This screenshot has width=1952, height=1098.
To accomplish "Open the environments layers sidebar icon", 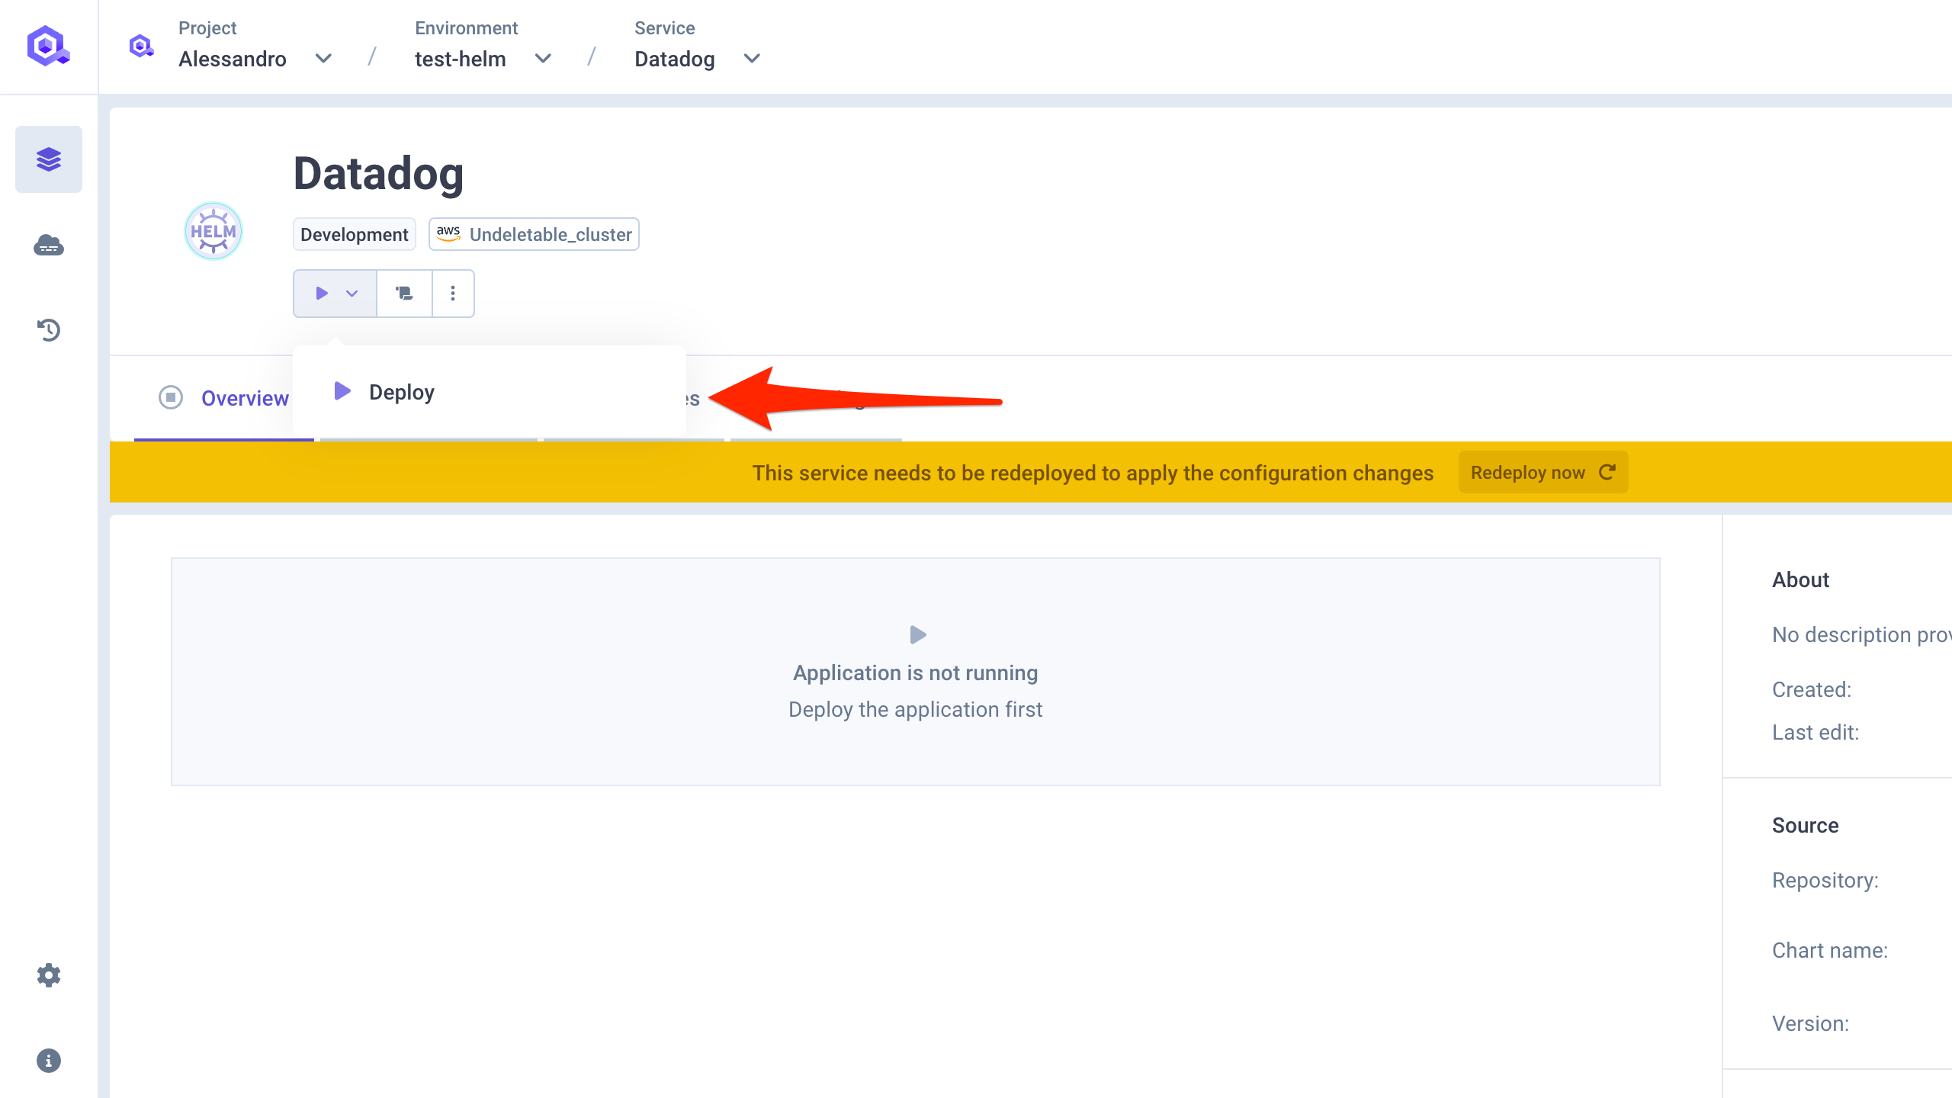I will [x=49, y=159].
